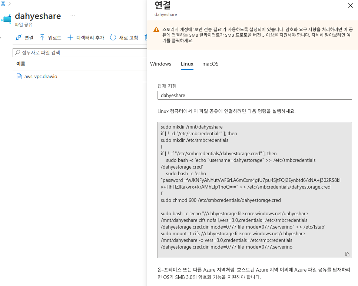The width and height of the screenshot is (358, 286).
Task: Select the Linux tab
Action: 187,64
